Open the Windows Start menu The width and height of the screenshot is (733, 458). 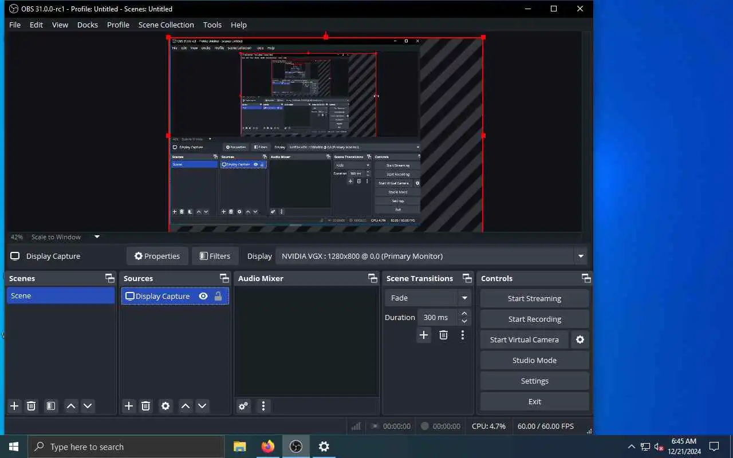(14, 447)
